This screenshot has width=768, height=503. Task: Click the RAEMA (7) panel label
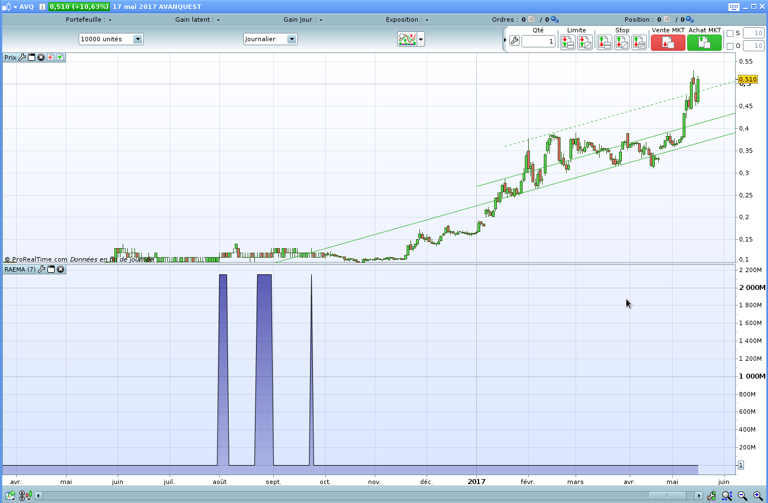[x=20, y=269]
